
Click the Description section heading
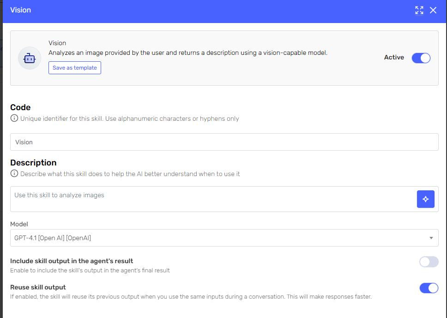click(x=33, y=162)
